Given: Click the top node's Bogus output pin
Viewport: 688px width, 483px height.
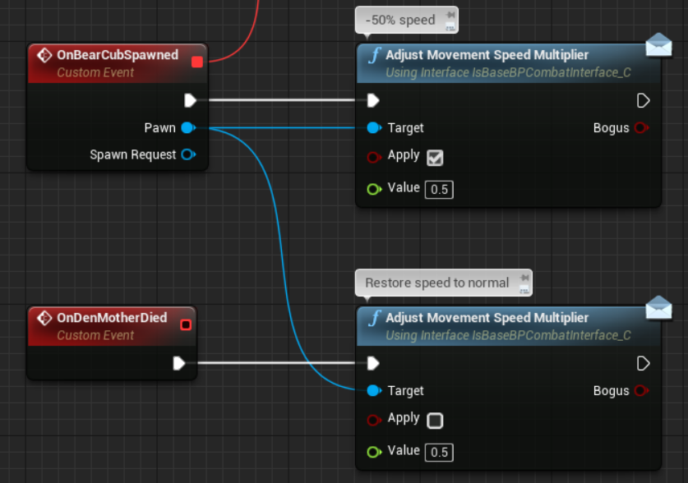Looking at the screenshot, I should pos(641,127).
